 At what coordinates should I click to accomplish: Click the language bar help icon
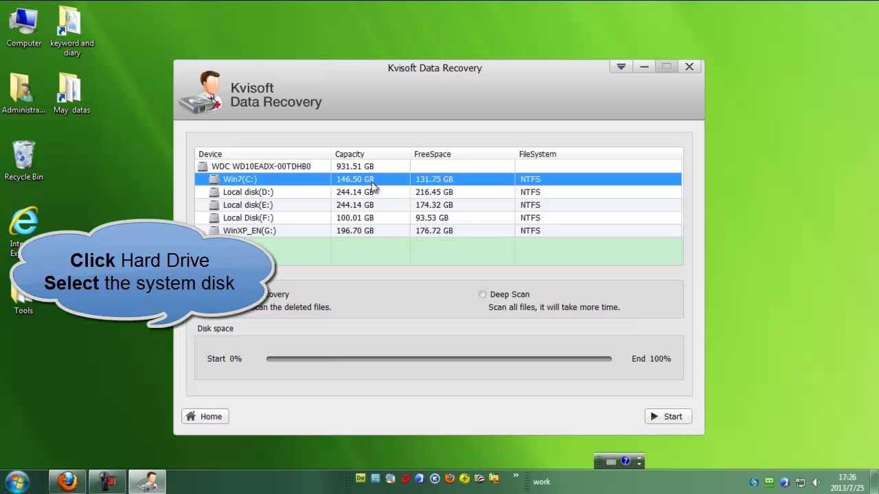[626, 461]
